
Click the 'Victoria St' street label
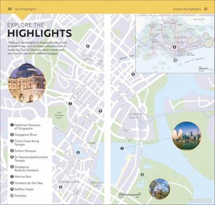[x=93, y=98]
